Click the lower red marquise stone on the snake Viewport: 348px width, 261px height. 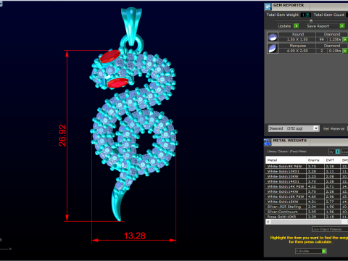click(117, 83)
